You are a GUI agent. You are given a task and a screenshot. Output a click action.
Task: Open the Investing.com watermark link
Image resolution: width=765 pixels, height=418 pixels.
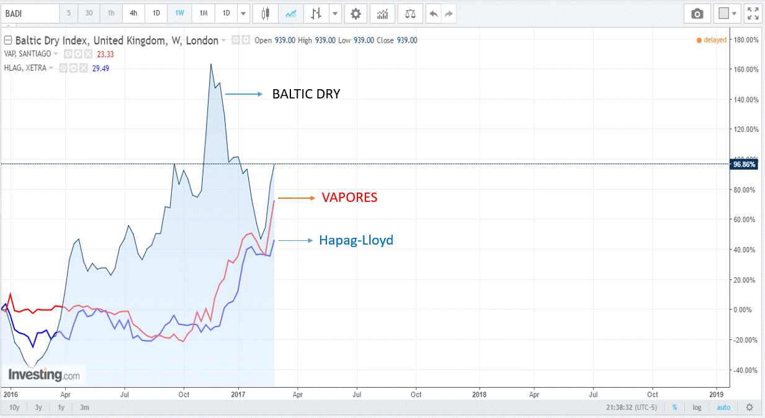[42, 374]
